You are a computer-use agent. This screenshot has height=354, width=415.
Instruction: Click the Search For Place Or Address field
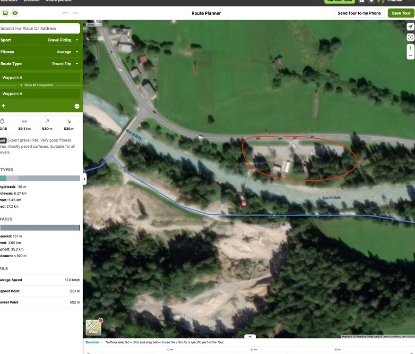click(x=39, y=28)
